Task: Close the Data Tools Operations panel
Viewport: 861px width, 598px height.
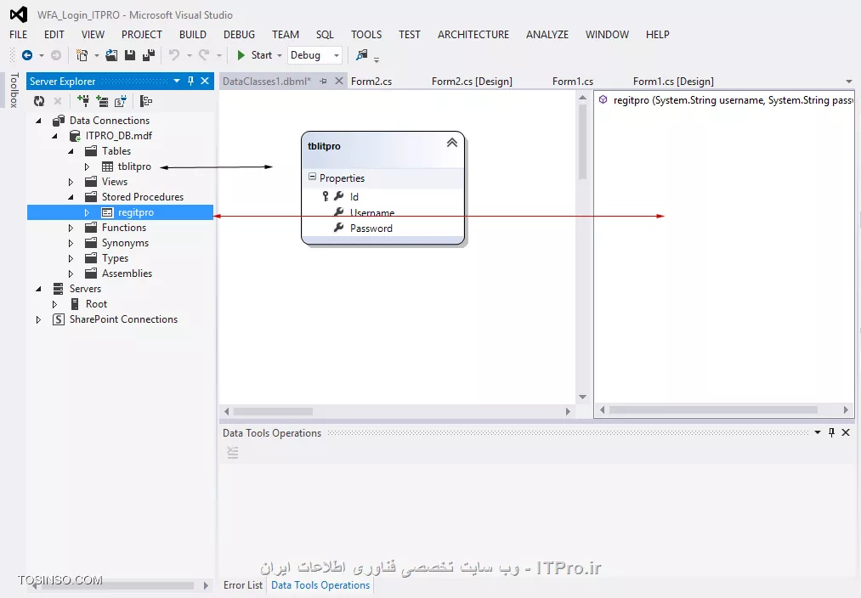Action: point(846,432)
